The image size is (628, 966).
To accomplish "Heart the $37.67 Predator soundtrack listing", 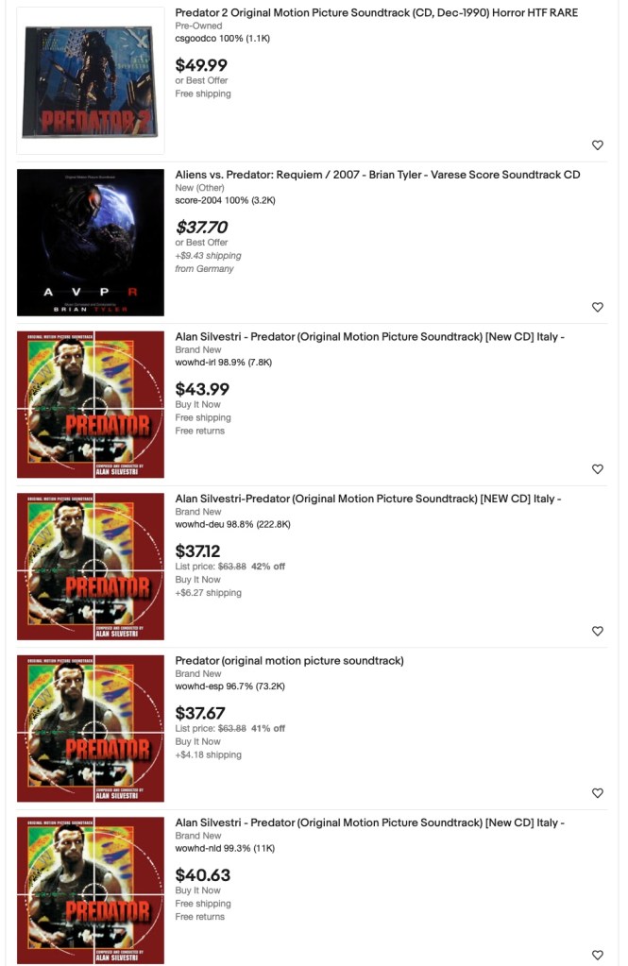I will [597, 793].
